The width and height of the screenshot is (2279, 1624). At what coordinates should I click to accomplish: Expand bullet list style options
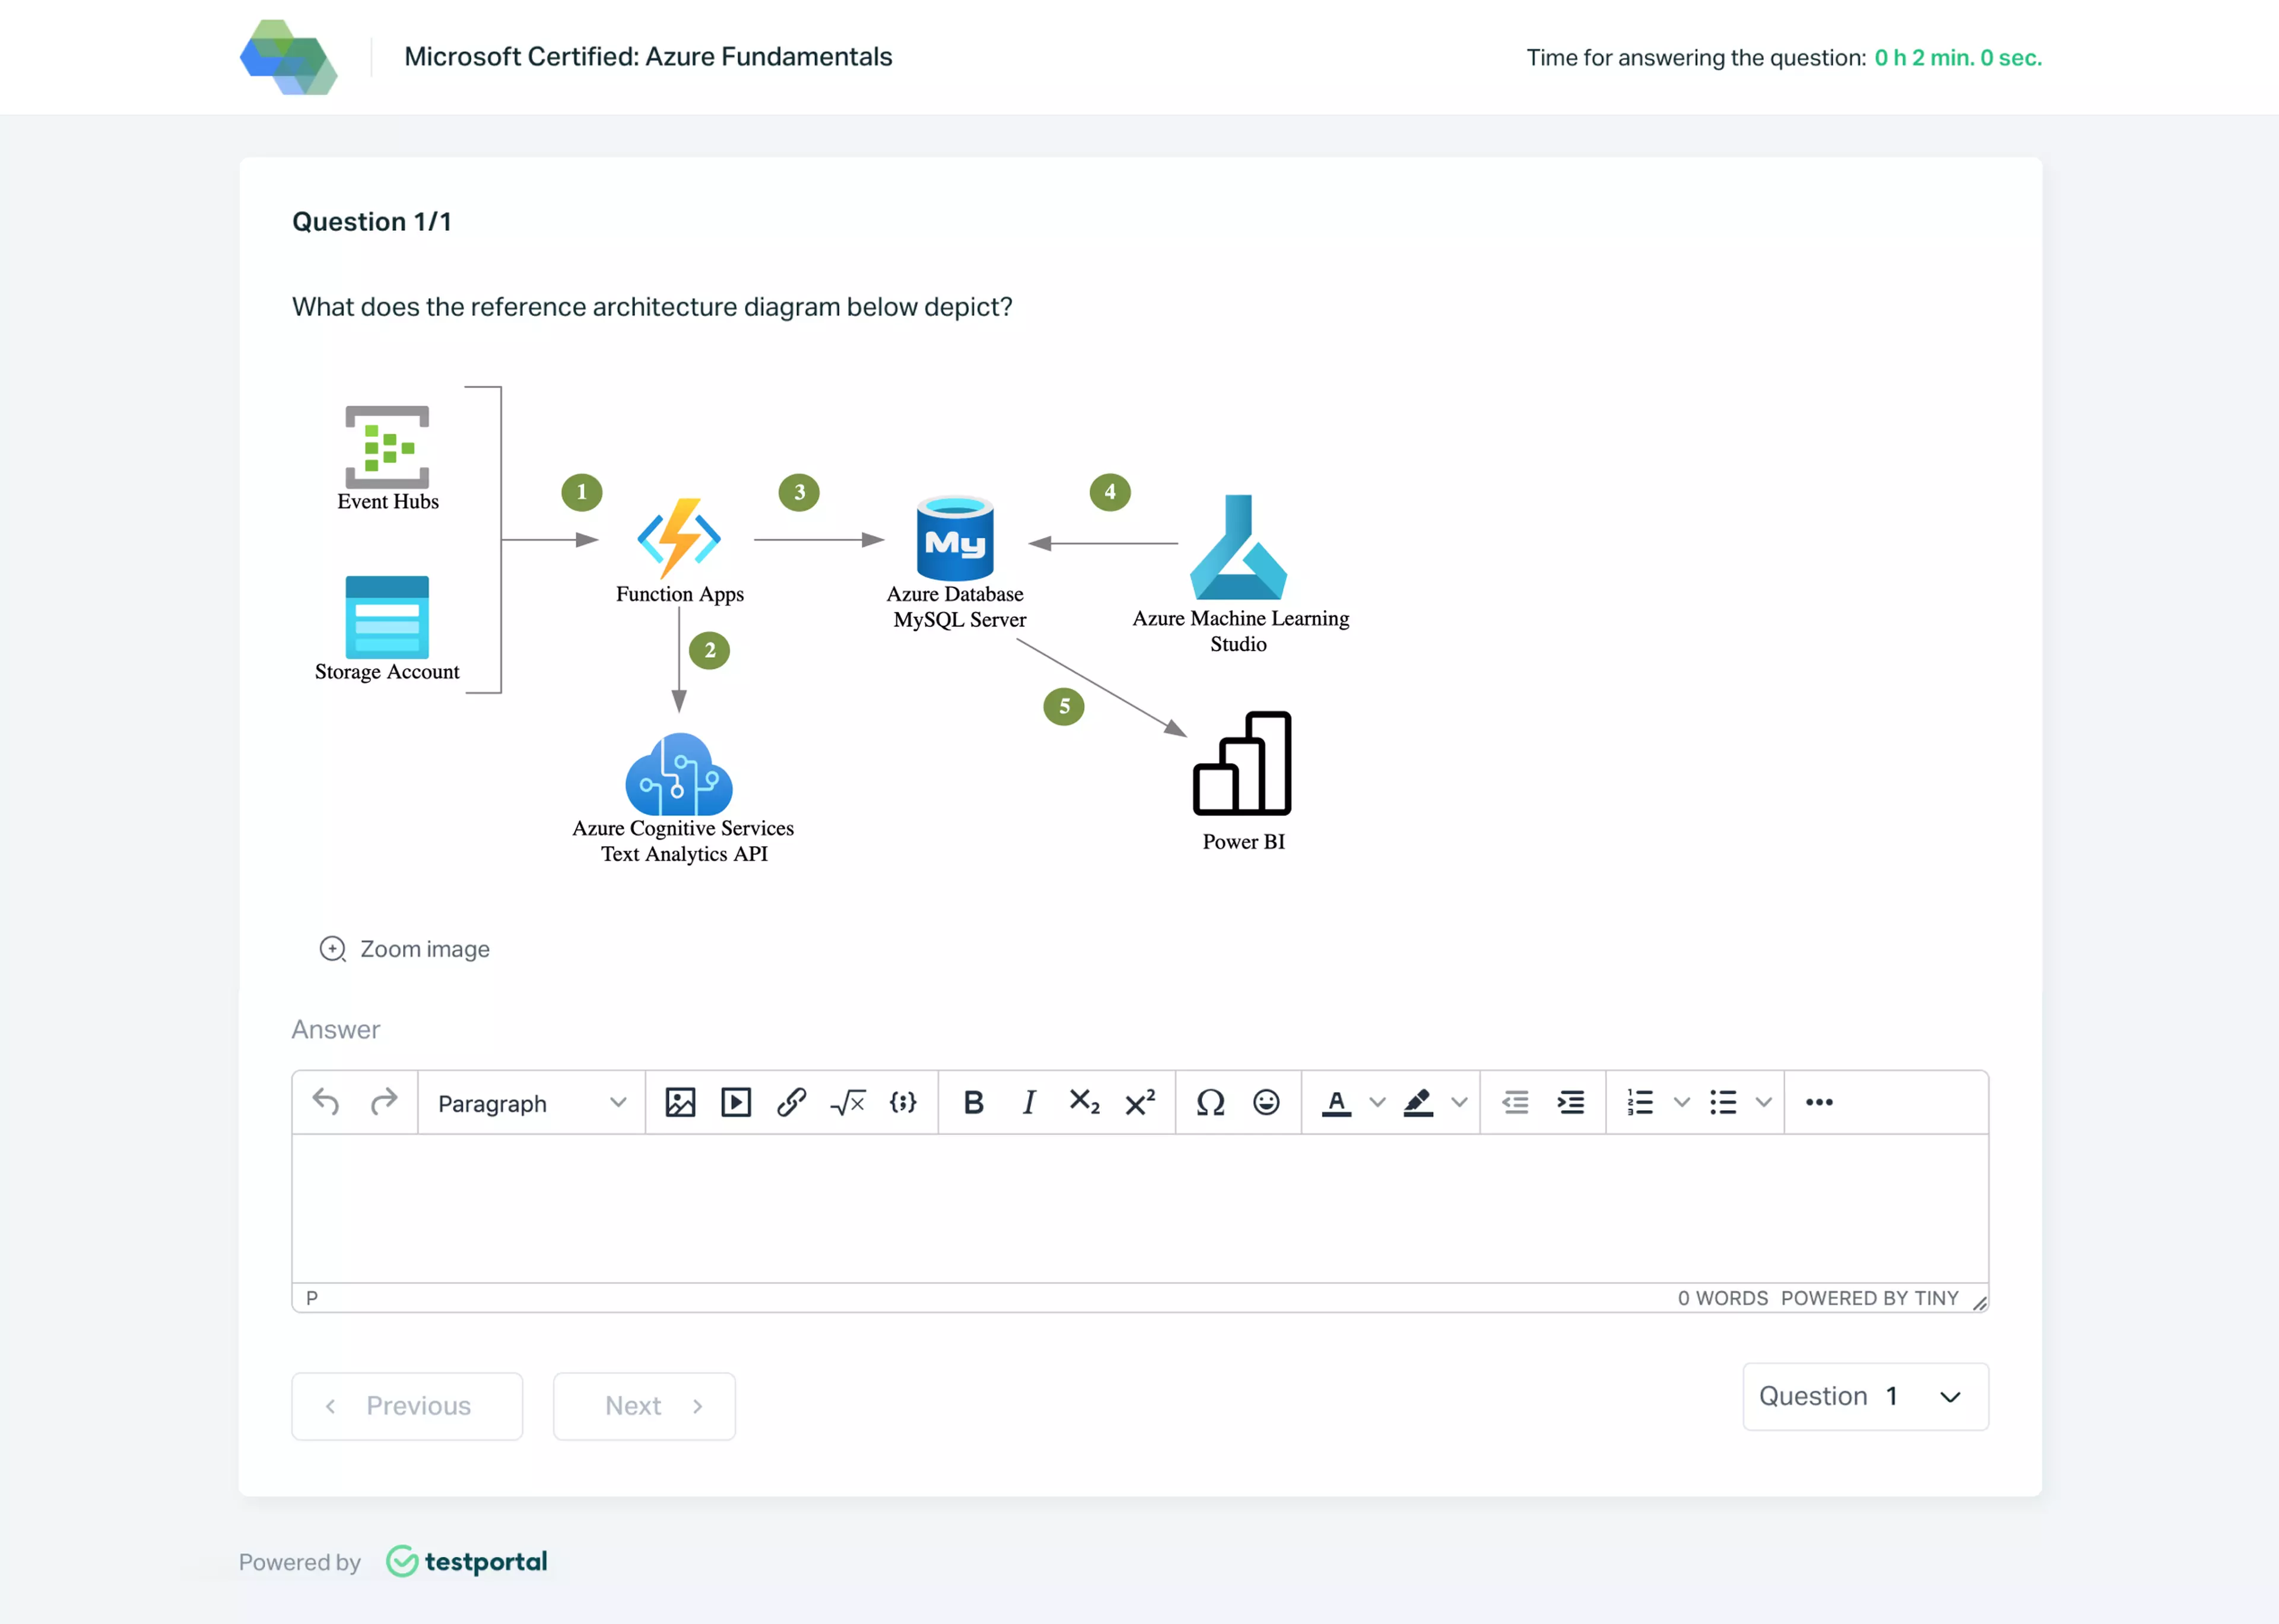pos(1764,1102)
